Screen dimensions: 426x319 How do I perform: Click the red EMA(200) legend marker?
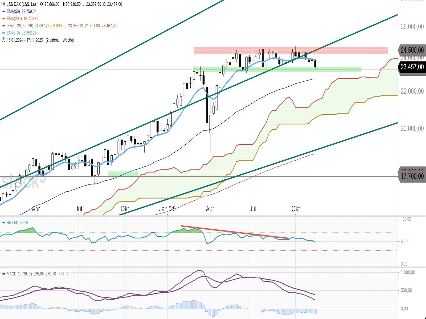3,19
